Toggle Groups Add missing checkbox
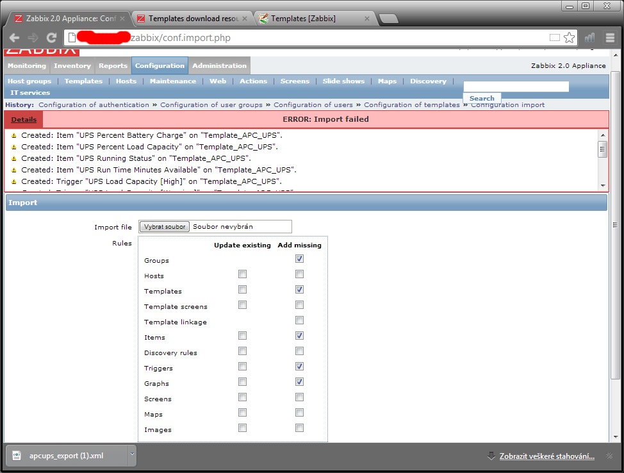This screenshot has width=624, height=473. [299, 259]
